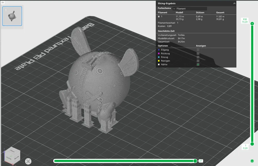Click the horizontal move slider handle

click(x=195, y=161)
